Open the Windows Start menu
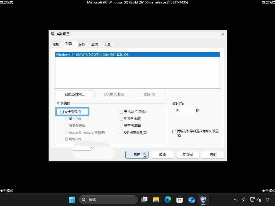Screen dimensions: 275x206 coord(72,200)
